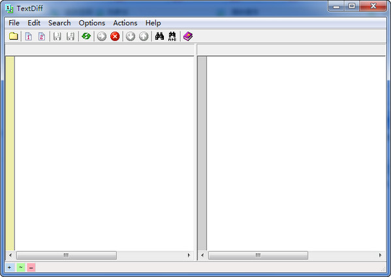Open the Search menu
This screenshot has width=391, height=277.
[59, 23]
